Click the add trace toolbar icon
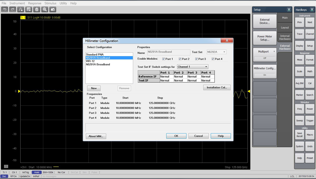This screenshot has width=316, height=179. pyautogui.click(x=21, y=9)
